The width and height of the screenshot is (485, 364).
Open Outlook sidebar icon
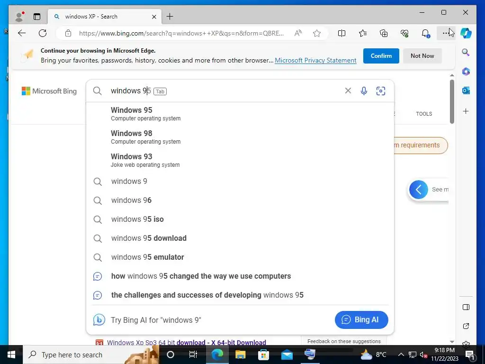tap(466, 91)
